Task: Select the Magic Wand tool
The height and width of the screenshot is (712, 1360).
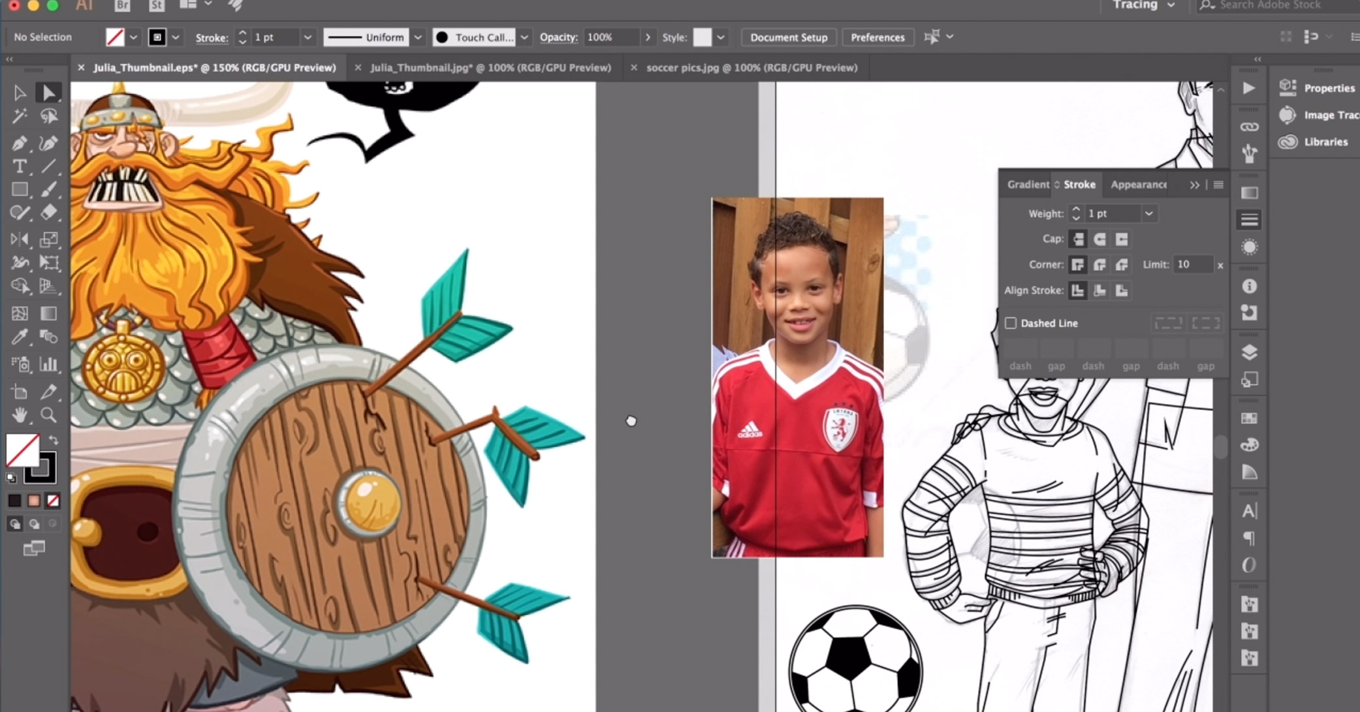Action: point(19,117)
